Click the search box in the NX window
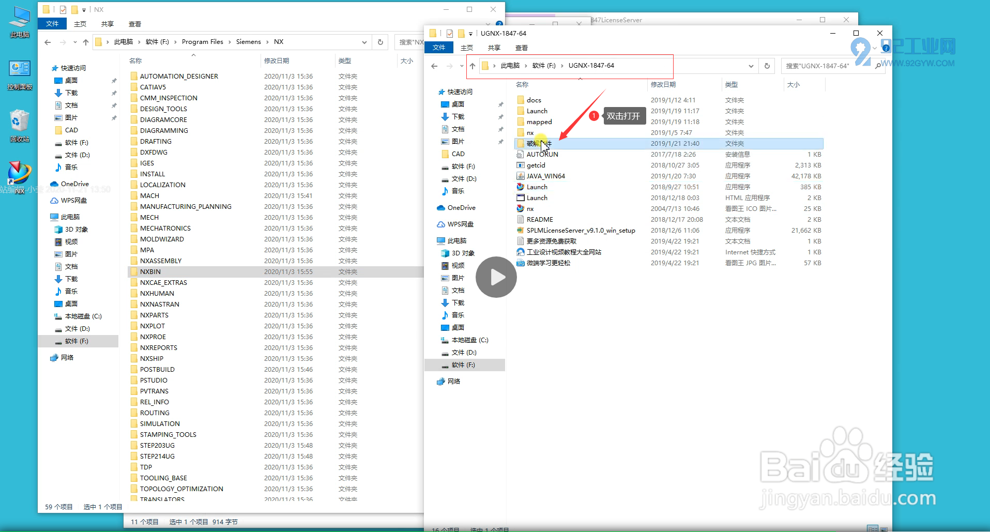The height and width of the screenshot is (532, 990). 410,42
